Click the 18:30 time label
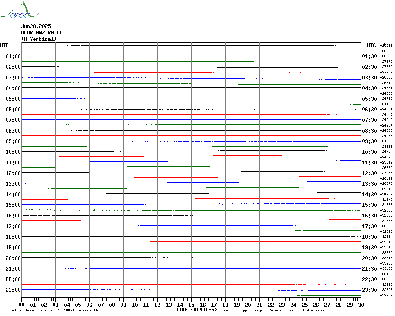Image resolution: width=395 pixels, height=316 pixels. (370, 237)
